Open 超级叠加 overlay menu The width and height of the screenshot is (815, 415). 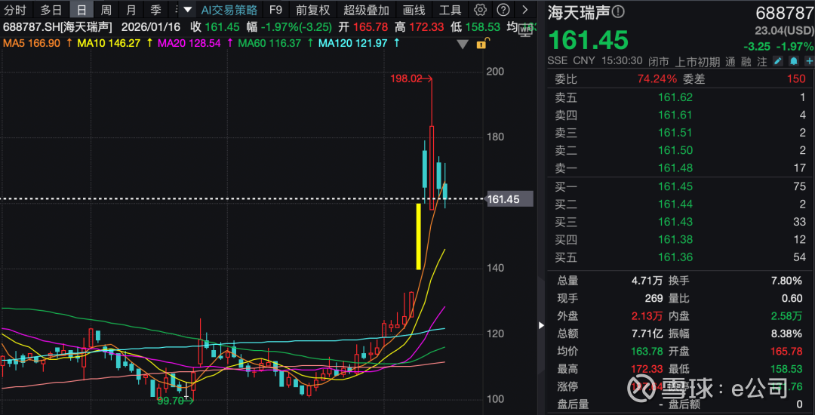[366, 10]
